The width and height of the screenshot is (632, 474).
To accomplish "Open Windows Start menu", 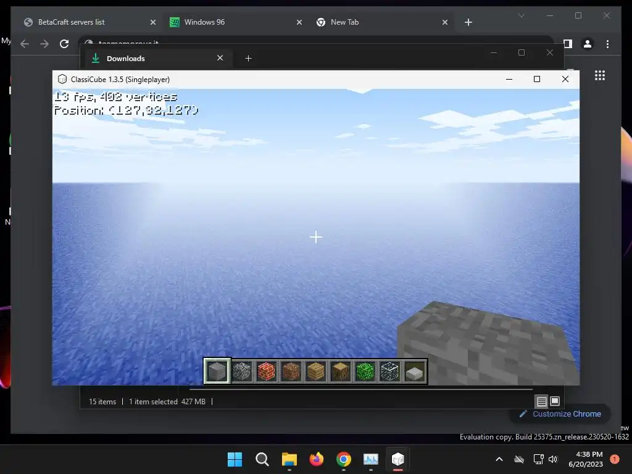I will 235,459.
